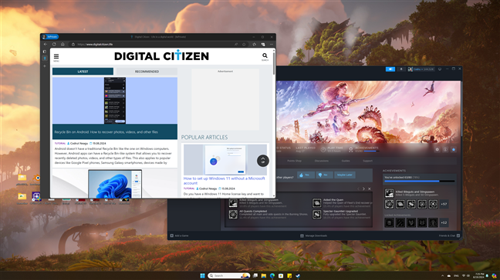The width and height of the screenshot is (500, 280).
Task: Open Microsoft Edge from taskbar
Action: click(272, 275)
